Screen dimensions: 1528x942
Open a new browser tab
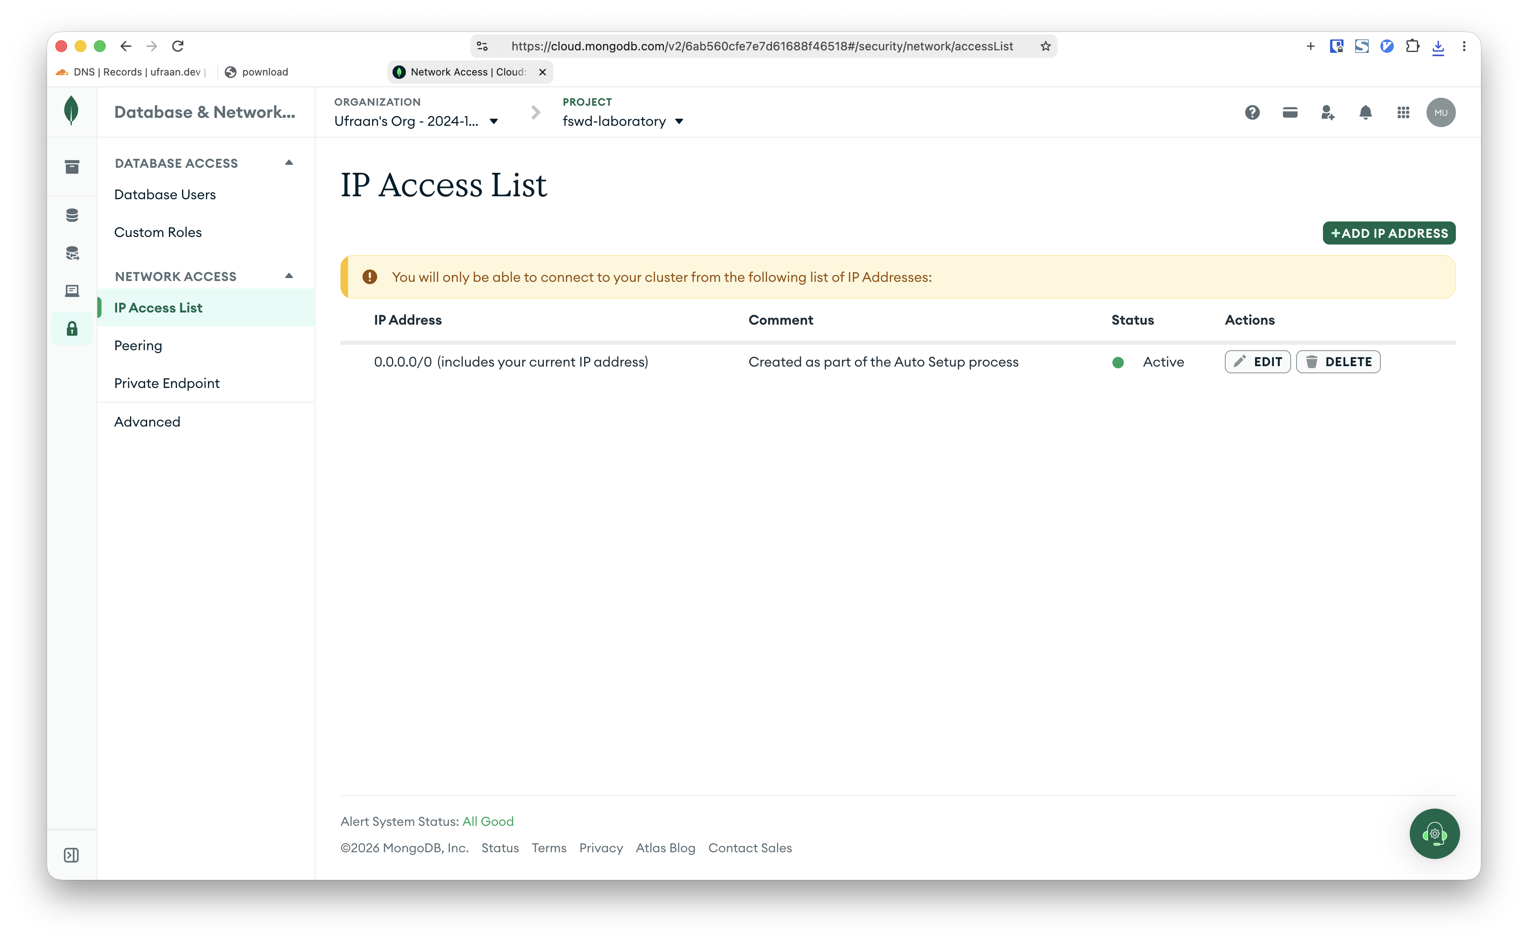[1310, 46]
